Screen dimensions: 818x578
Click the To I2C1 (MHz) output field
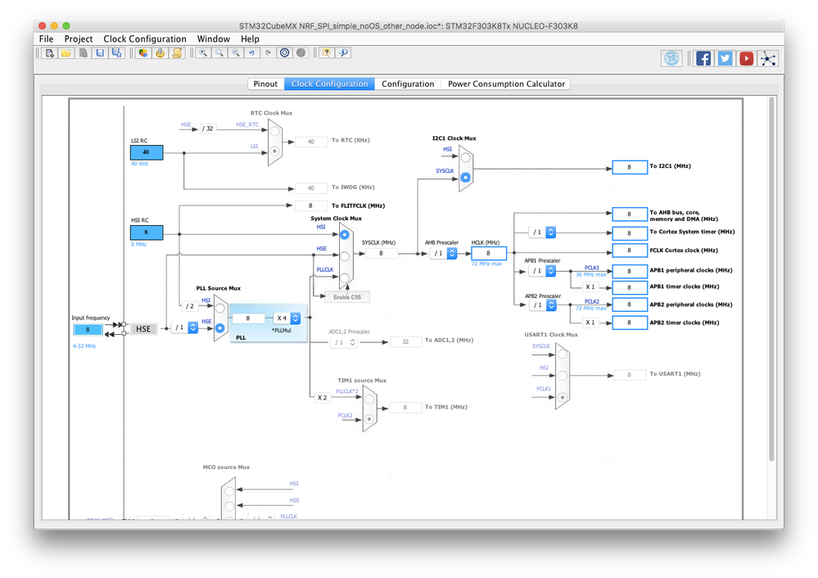[629, 167]
